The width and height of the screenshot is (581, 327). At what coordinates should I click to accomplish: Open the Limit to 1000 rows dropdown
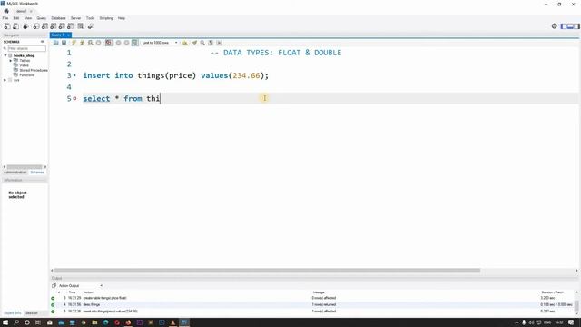[160, 43]
